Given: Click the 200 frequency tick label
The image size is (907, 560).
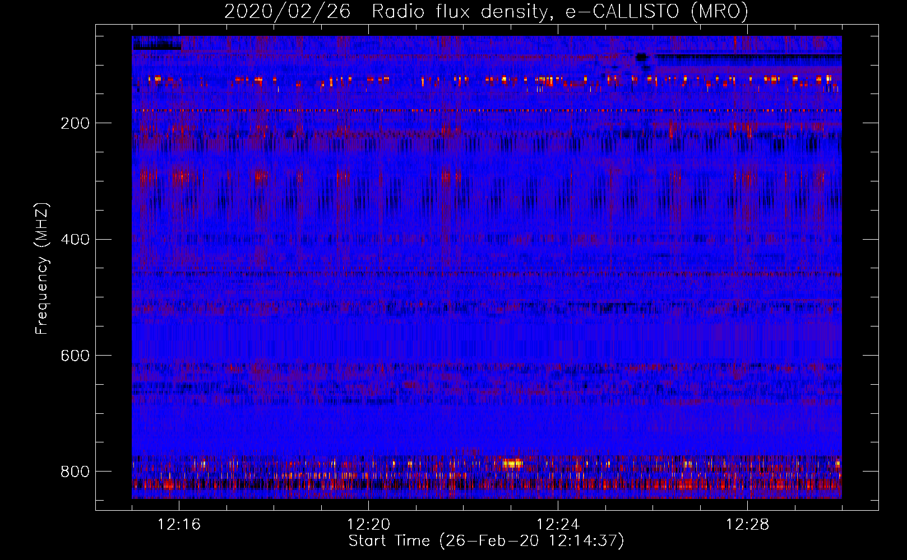Looking at the screenshot, I should pos(75,124).
